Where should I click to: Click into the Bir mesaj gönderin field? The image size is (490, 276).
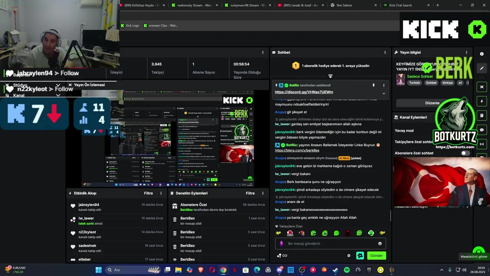pyautogui.click(x=330, y=243)
